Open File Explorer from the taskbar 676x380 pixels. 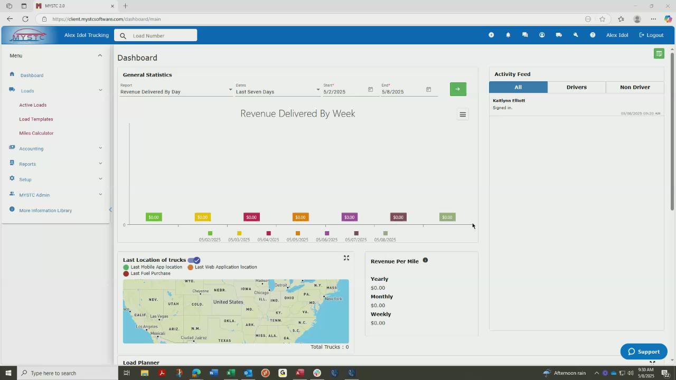coord(144,373)
